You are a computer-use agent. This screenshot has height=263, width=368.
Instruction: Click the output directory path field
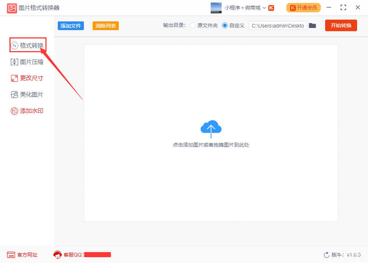click(x=278, y=26)
